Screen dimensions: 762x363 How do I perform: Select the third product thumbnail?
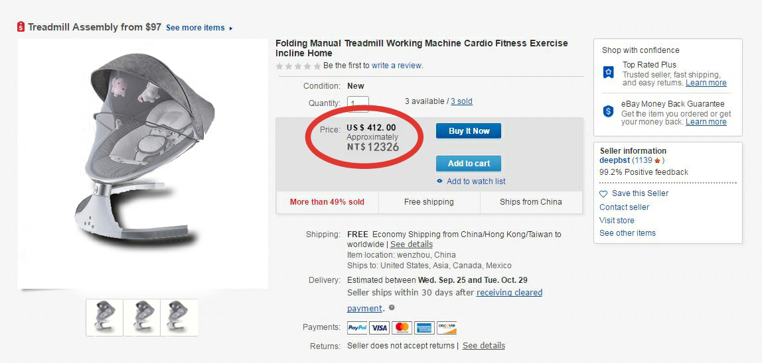(x=179, y=317)
